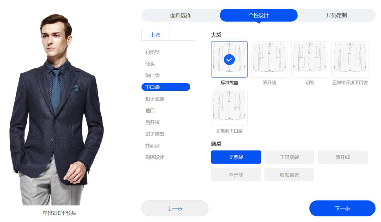Image resolution: width=381 pixels, height=222 pixels.
Task: Go to 扣子装饰 button decoration section
Action: pyautogui.click(x=155, y=99)
